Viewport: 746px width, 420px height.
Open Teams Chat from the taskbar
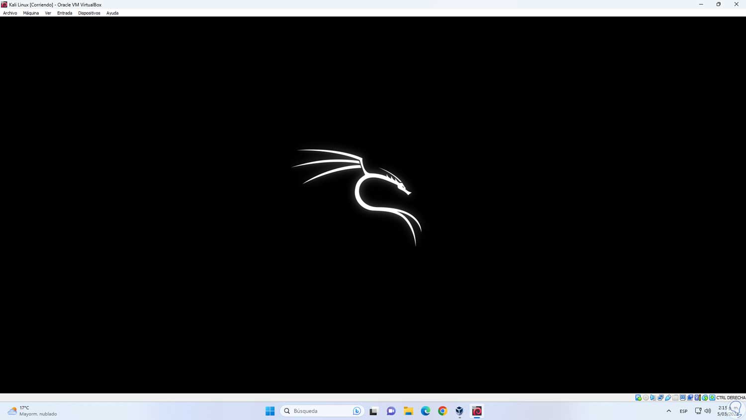point(391,411)
